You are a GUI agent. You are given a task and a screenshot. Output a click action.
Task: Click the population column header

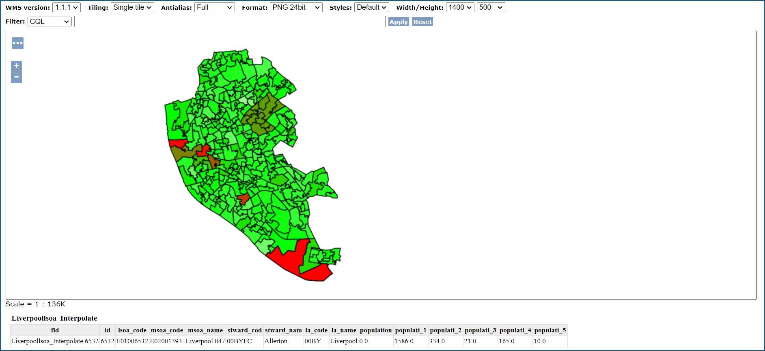pos(376,330)
